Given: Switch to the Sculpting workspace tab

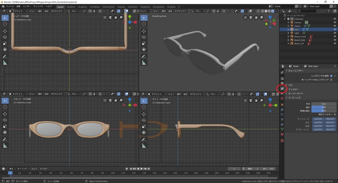Looking at the screenshot, I should pyautogui.click(x=82, y=7).
